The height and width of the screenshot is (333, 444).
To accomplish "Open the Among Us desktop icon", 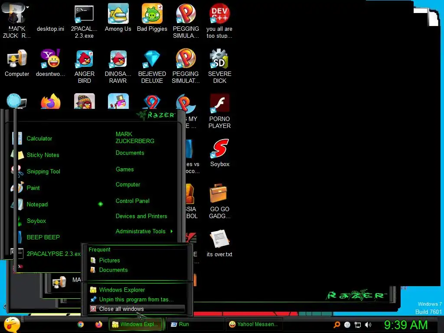I will point(118,17).
